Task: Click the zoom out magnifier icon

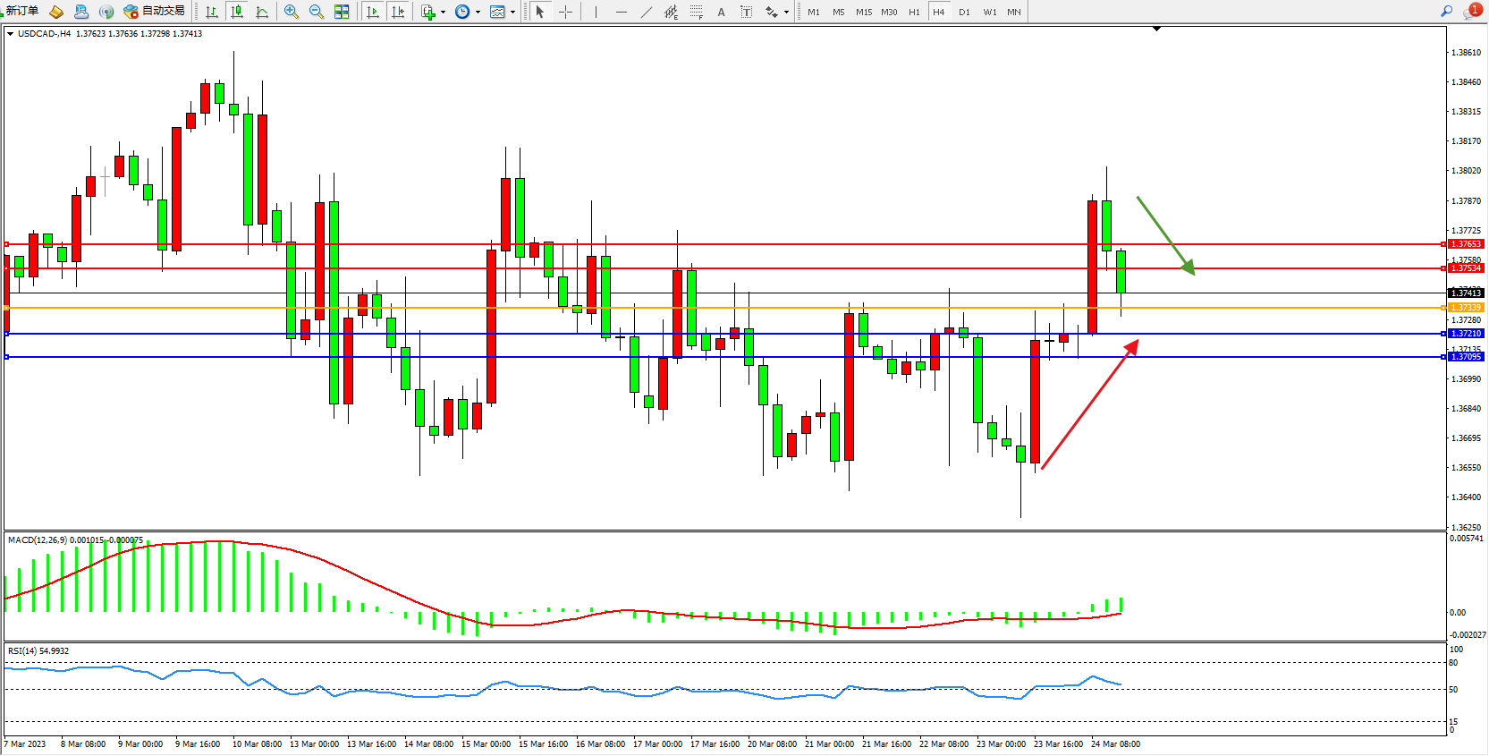Action: (316, 12)
